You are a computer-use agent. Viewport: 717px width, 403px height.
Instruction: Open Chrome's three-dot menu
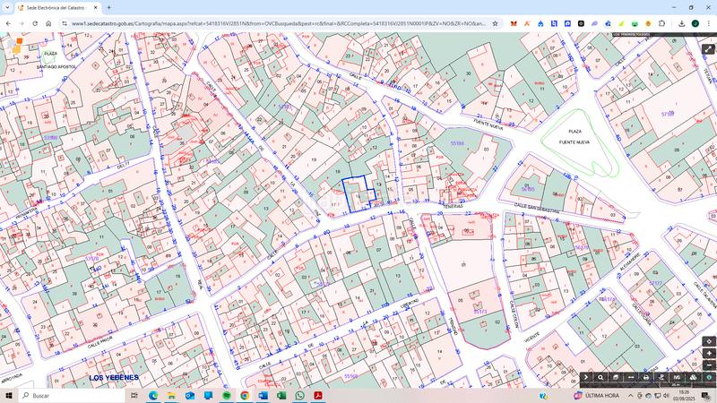pyautogui.click(x=708, y=23)
